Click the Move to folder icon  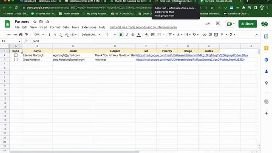pyautogui.click(x=41, y=22)
